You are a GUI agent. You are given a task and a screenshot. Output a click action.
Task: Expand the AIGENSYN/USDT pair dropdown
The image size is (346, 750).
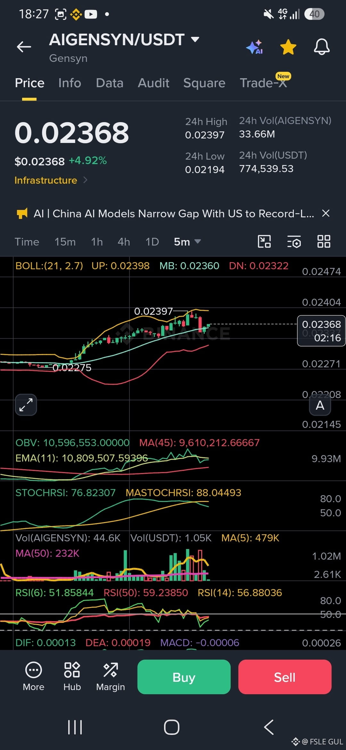(x=195, y=39)
